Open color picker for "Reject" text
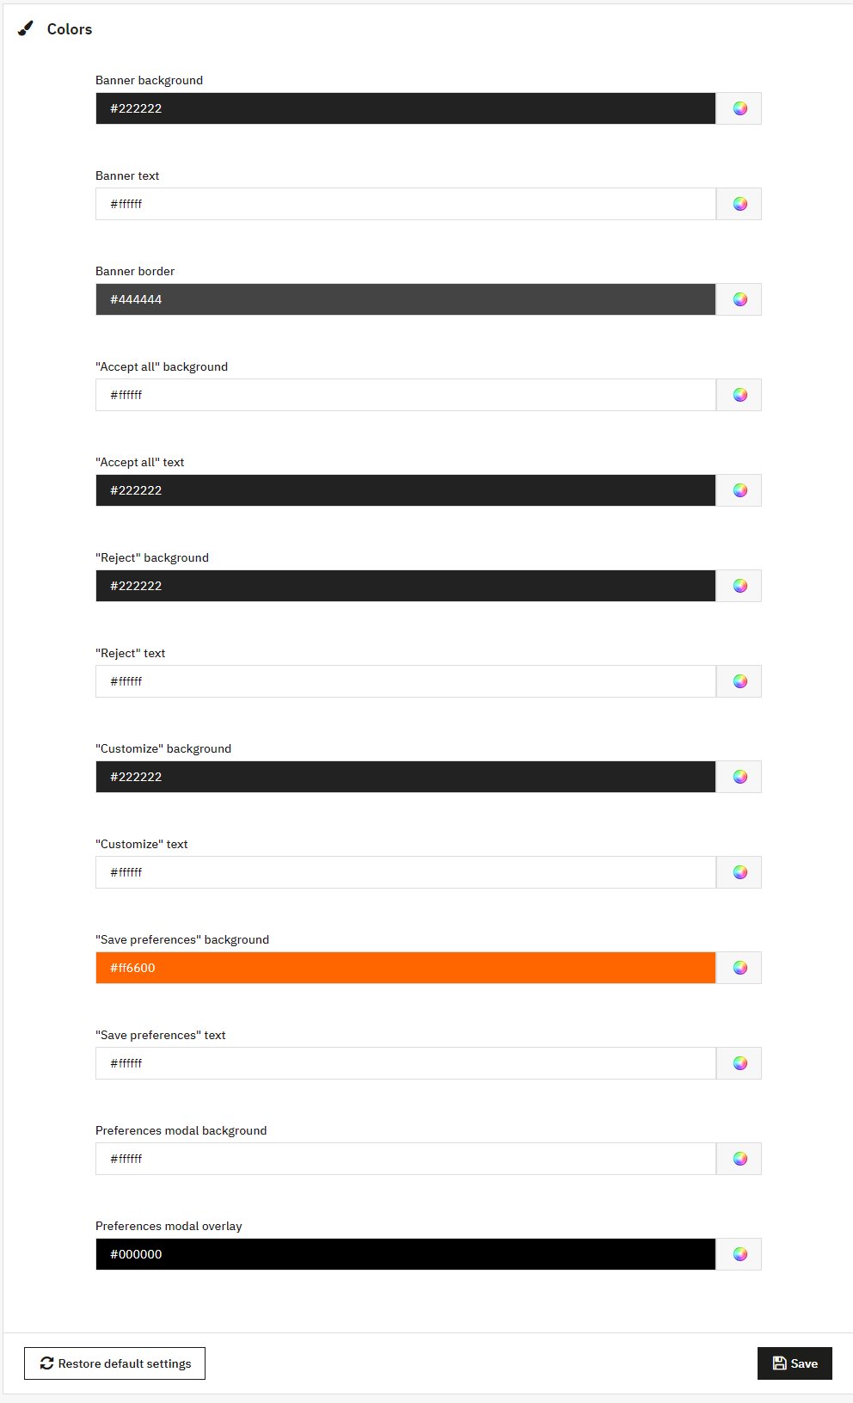Viewport: 853px width, 1403px height. pyautogui.click(x=739, y=681)
